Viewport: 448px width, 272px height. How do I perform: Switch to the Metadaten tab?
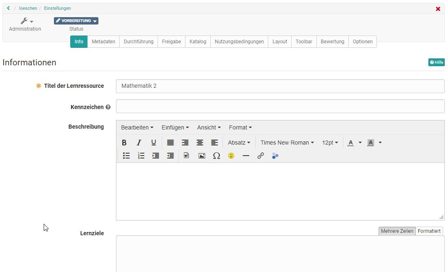pyautogui.click(x=103, y=41)
